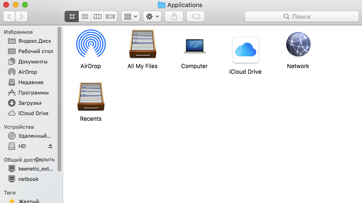Open keenetic_ext… shared computer
The width and height of the screenshot is (362, 203).
click(x=30, y=169)
